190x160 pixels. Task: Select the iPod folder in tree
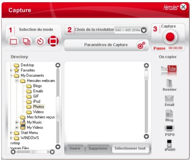tap(37, 101)
